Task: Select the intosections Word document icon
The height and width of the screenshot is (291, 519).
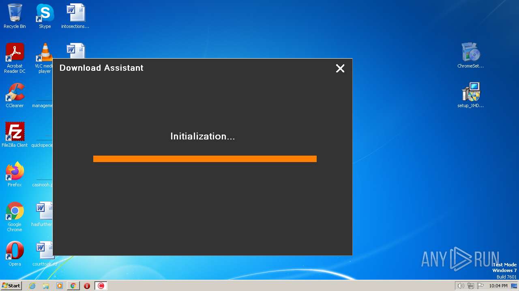Action: (75, 16)
